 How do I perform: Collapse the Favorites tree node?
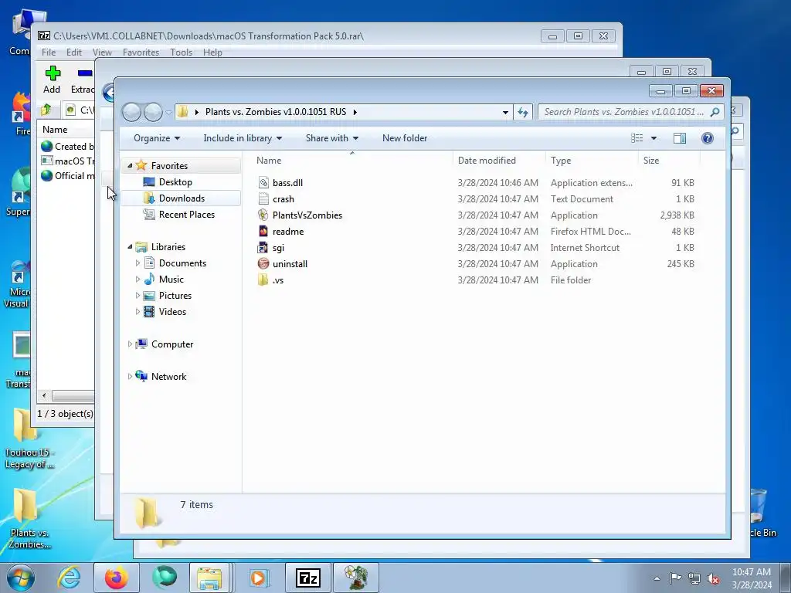(130, 165)
